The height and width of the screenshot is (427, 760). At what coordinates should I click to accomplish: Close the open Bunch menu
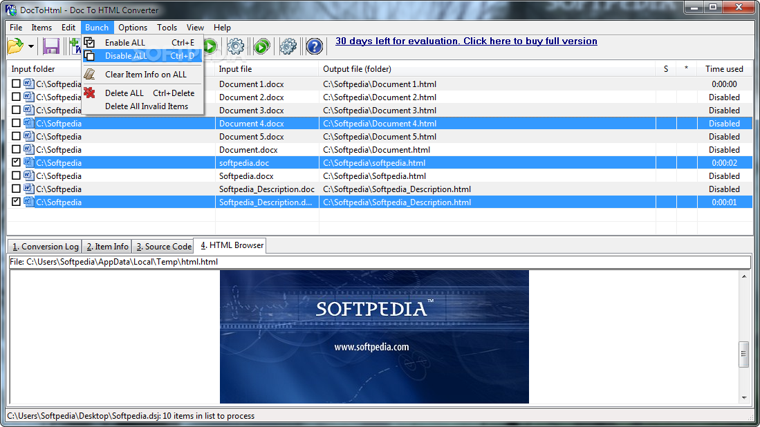point(97,28)
